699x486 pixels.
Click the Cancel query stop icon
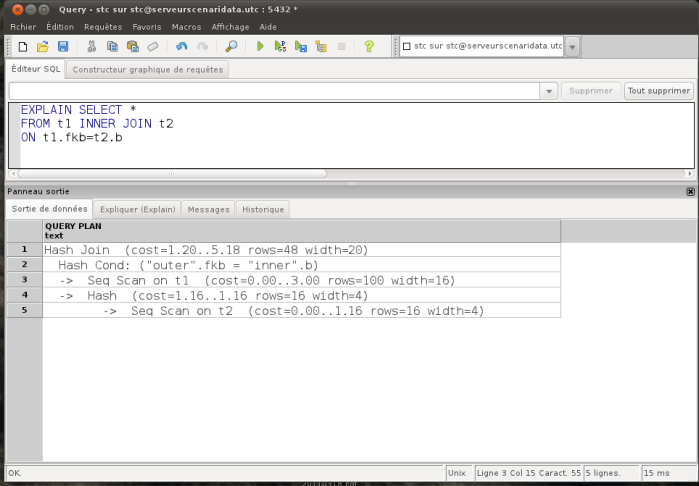pos(342,46)
